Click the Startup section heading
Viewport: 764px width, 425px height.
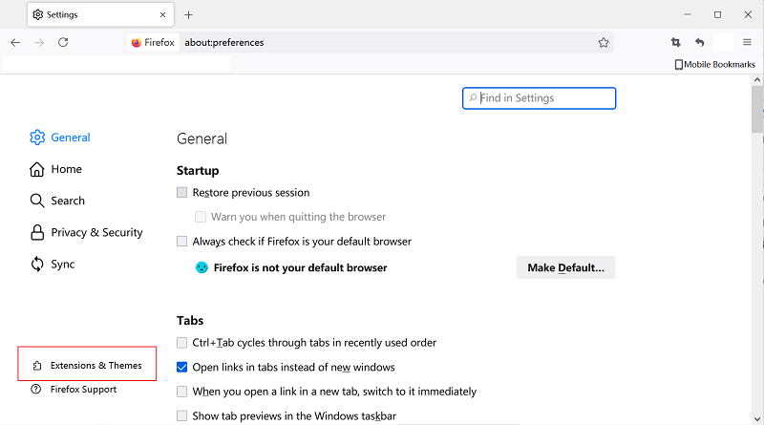198,171
